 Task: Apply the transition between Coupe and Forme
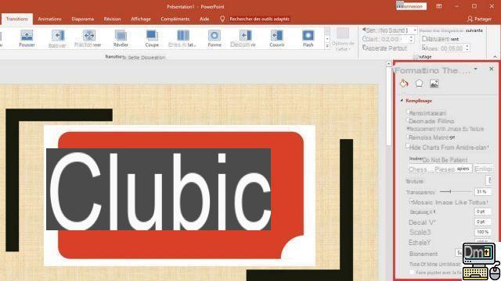pos(182,38)
